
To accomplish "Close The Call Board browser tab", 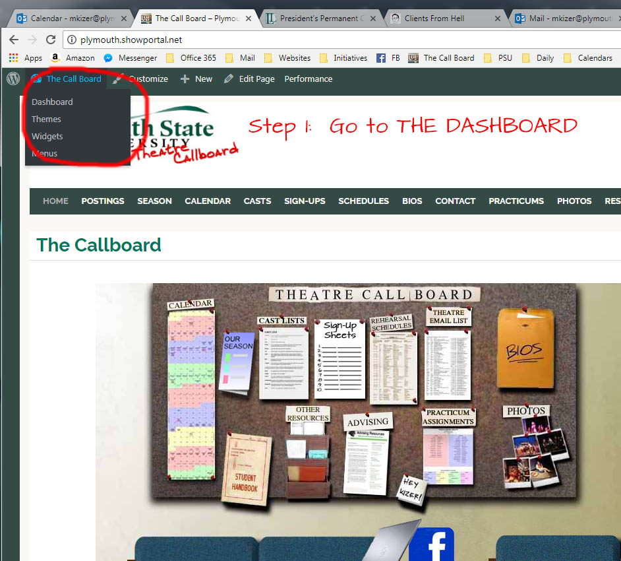I will (249, 18).
